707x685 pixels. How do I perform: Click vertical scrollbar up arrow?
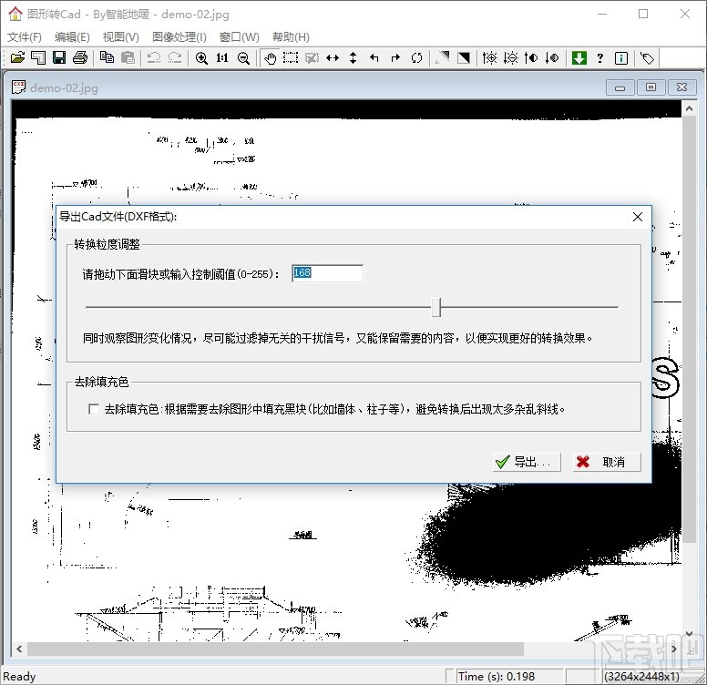pyautogui.click(x=689, y=108)
